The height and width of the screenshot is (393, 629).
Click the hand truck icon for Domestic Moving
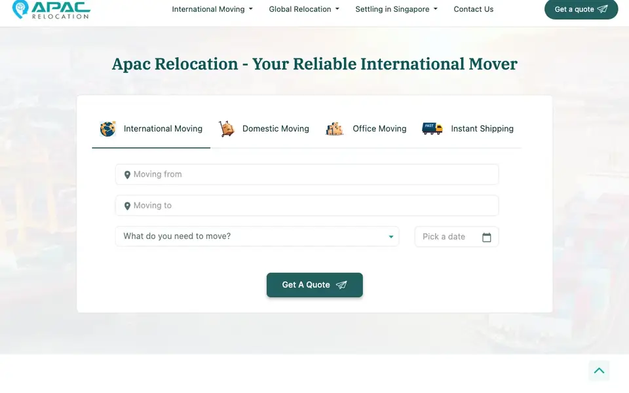pos(226,129)
